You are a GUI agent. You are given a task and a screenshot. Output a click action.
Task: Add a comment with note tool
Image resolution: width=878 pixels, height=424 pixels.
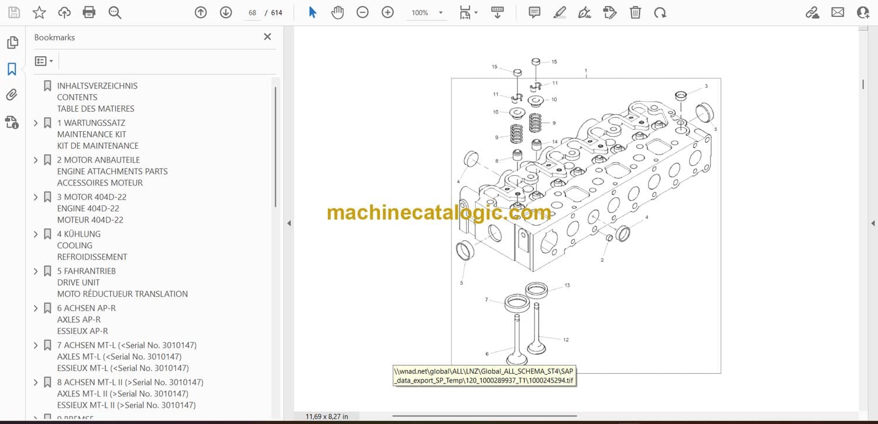pyautogui.click(x=534, y=12)
